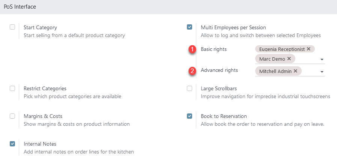Enable the Restrict Categories checkbox
Viewport: 337px width, 158px height.
12,88
